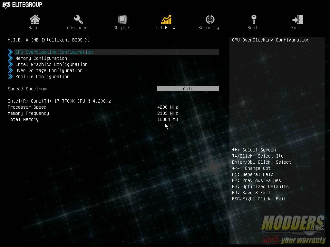Viewport: 330px width, 247px height.
Task: Expand chevron beside Intel Graphics Configuration
Action: tap(10, 64)
